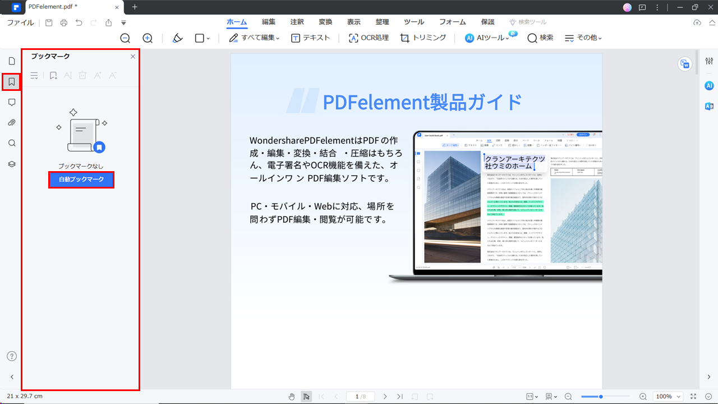Open the page fit mode dropdown
Screen dimensions: 718x404
533,397
